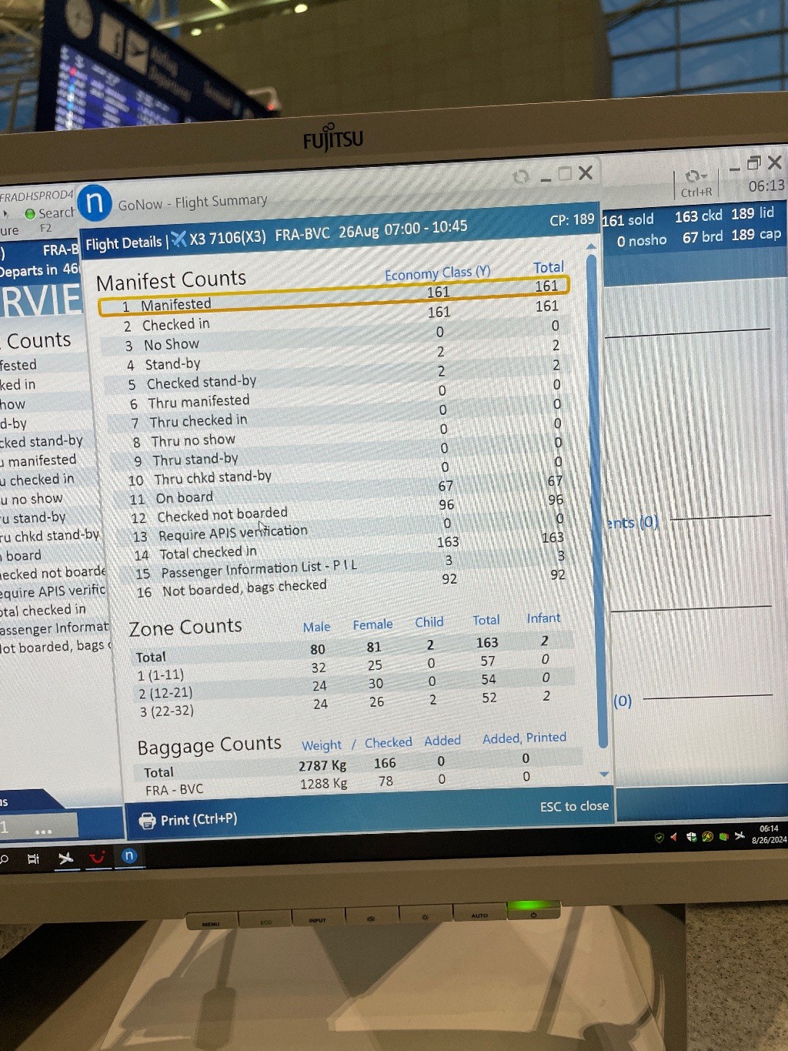
Task: Click the Ctrl+R refresh icon in main window
Action: 695,177
